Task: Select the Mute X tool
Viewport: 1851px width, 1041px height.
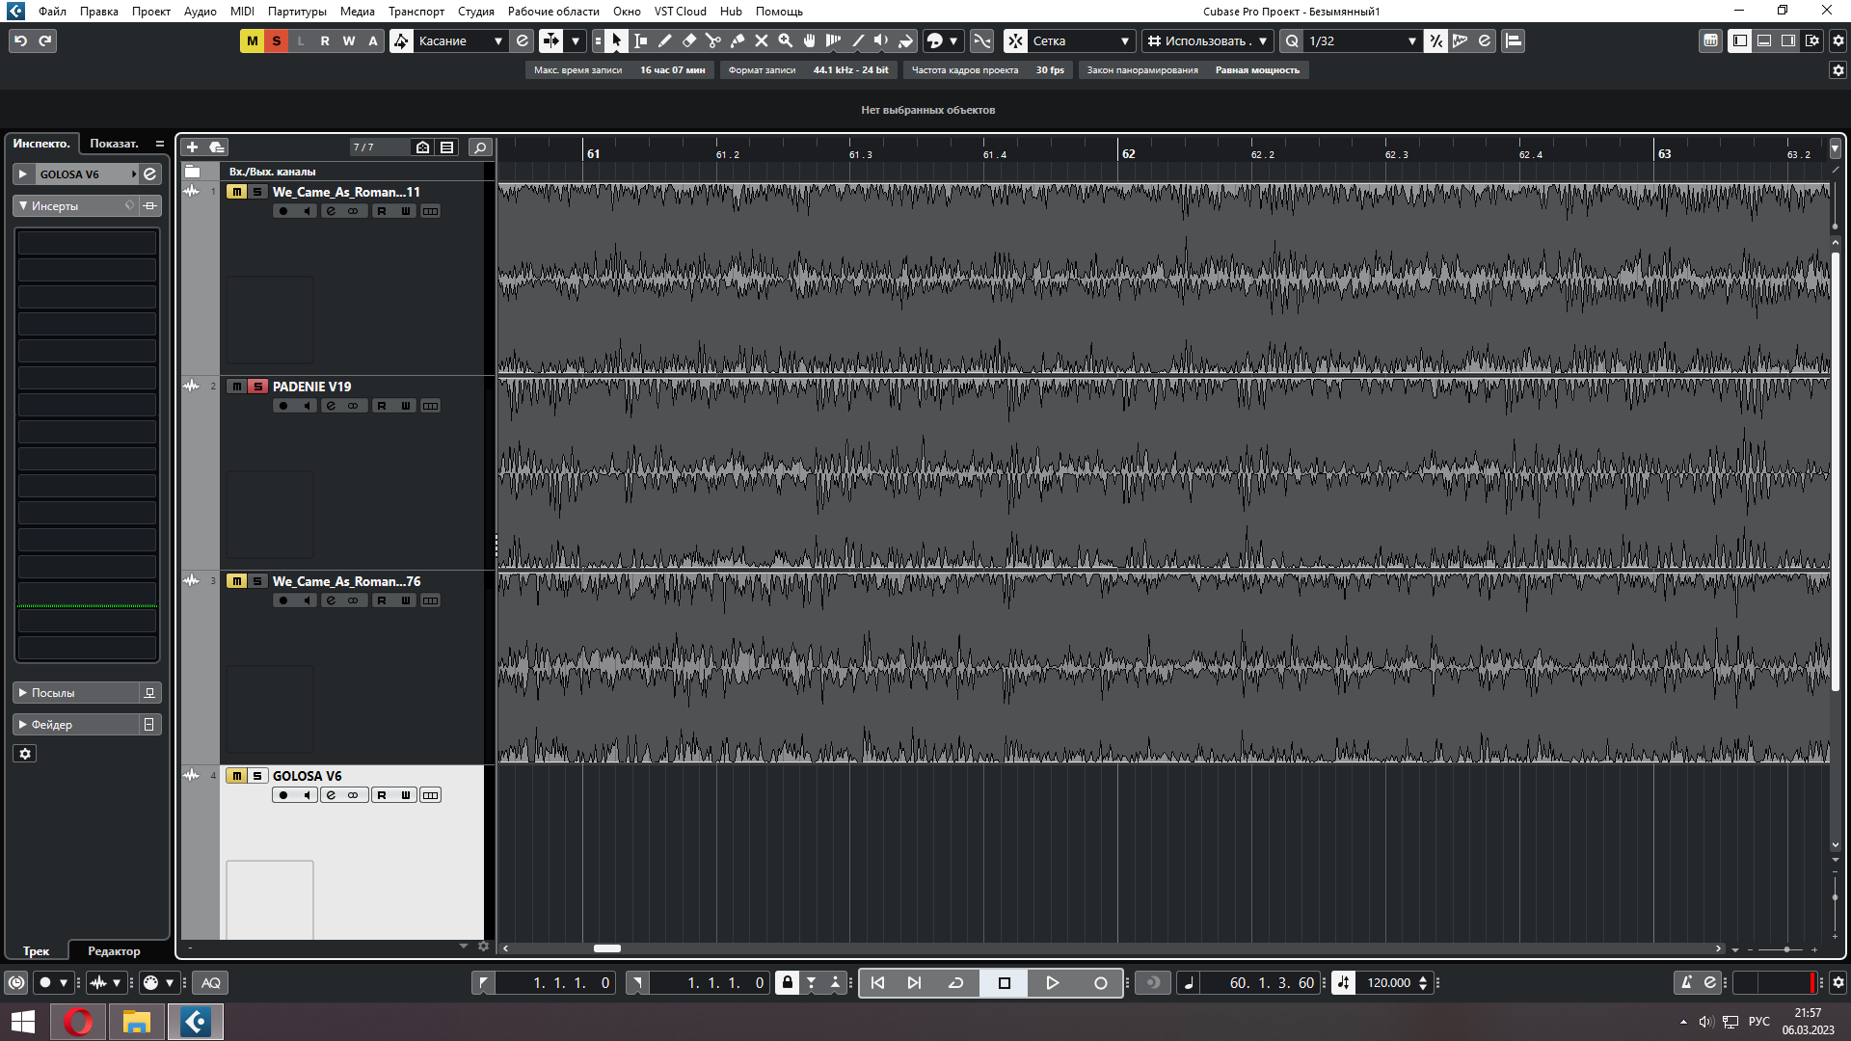Action: pos(762,40)
